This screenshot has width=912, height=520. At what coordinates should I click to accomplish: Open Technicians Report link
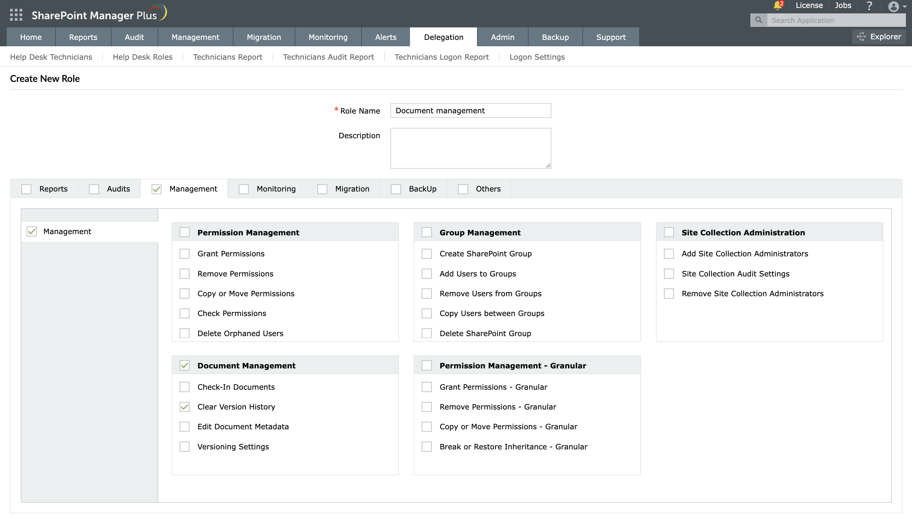tap(228, 57)
